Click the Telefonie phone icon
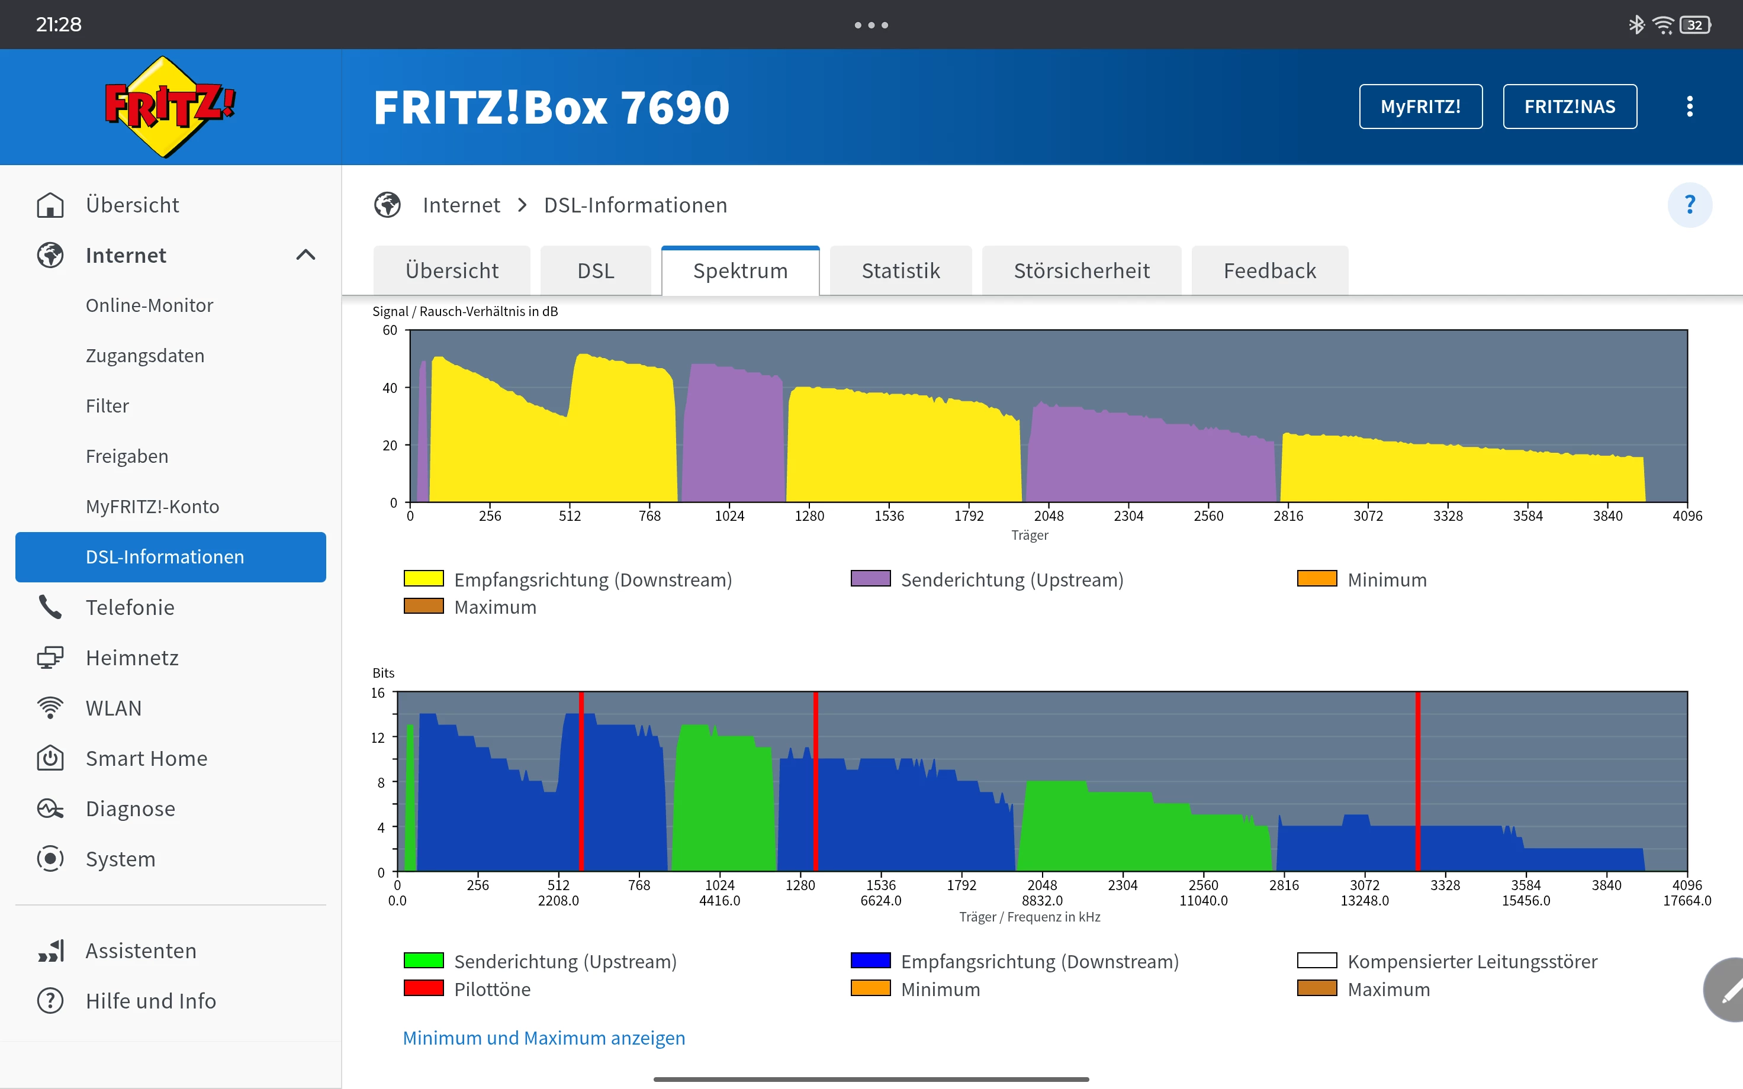1743x1089 pixels. 50,607
